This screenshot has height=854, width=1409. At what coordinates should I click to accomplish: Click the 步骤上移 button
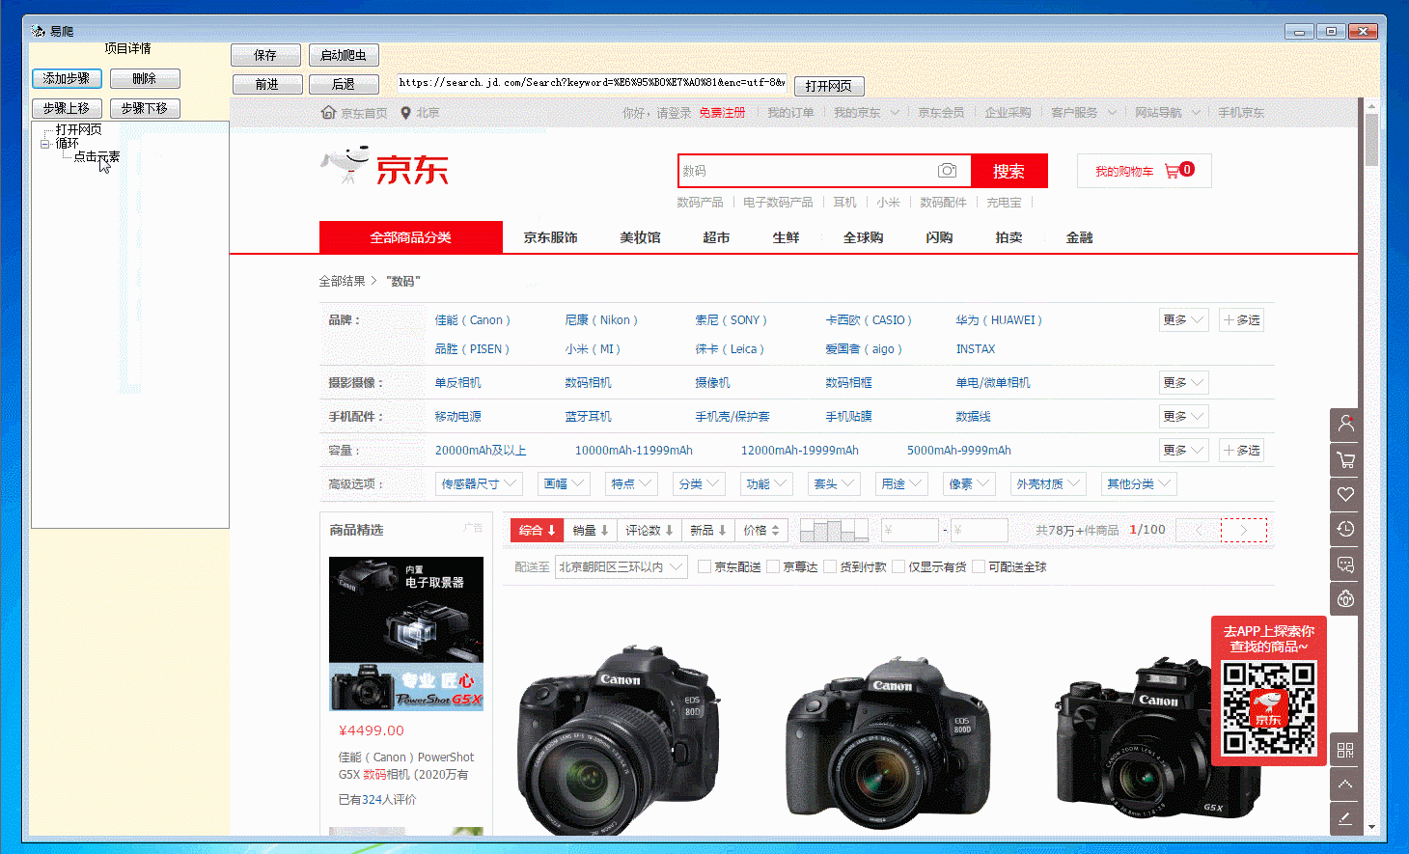[x=67, y=108]
